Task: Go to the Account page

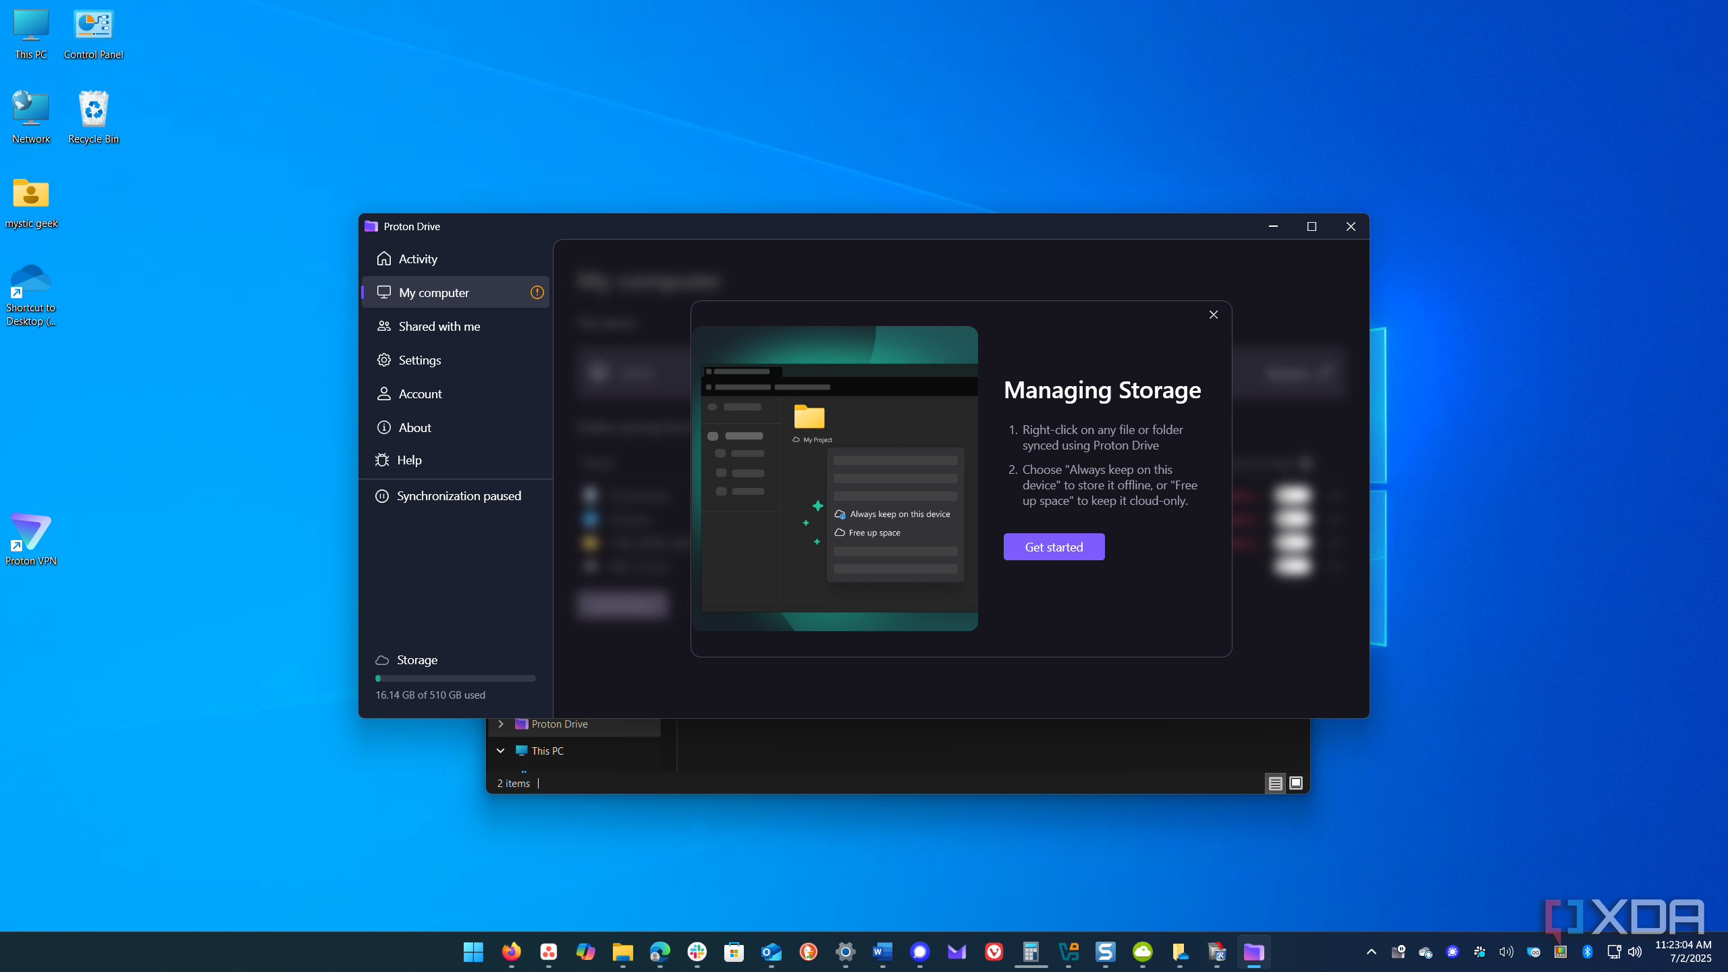Action: [x=456, y=394]
